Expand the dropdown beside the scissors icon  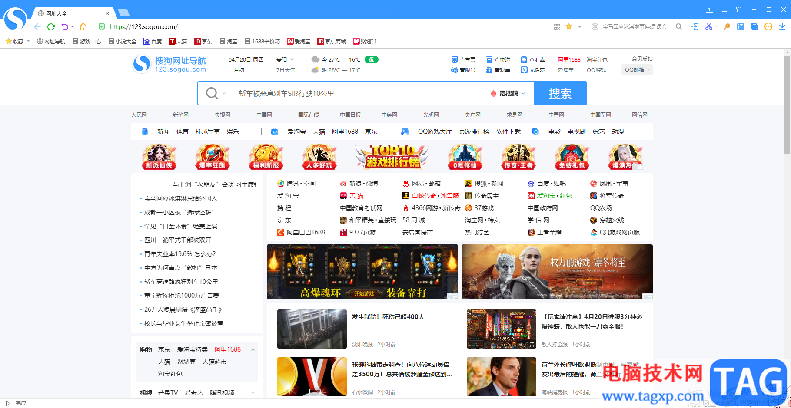(716, 26)
